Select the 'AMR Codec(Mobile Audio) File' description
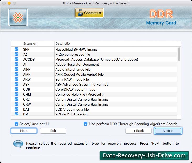The width and height of the screenshot is (192, 163). (79, 74)
